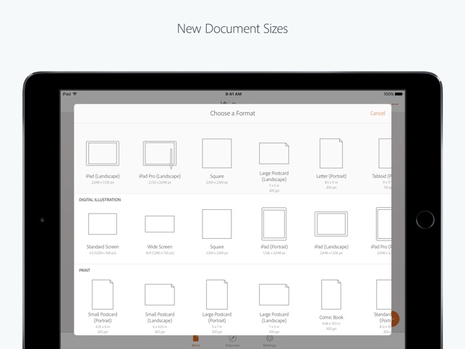Click the 9:41 AM status bar clock
This screenshot has width=465, height=349.
click(x=234, y=94)
